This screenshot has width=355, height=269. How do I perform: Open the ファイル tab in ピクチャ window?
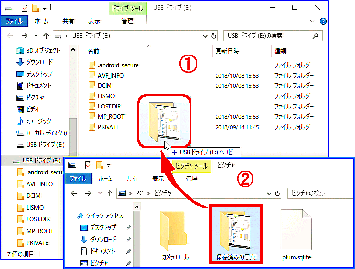coord(79,179)
